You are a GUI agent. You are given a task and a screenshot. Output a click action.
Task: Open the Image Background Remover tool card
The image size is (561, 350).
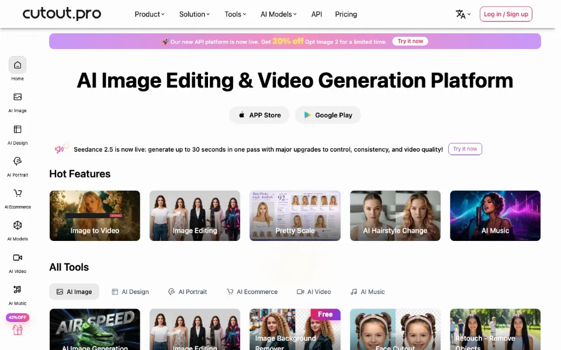pyautogui.click(x=295, y=329)
